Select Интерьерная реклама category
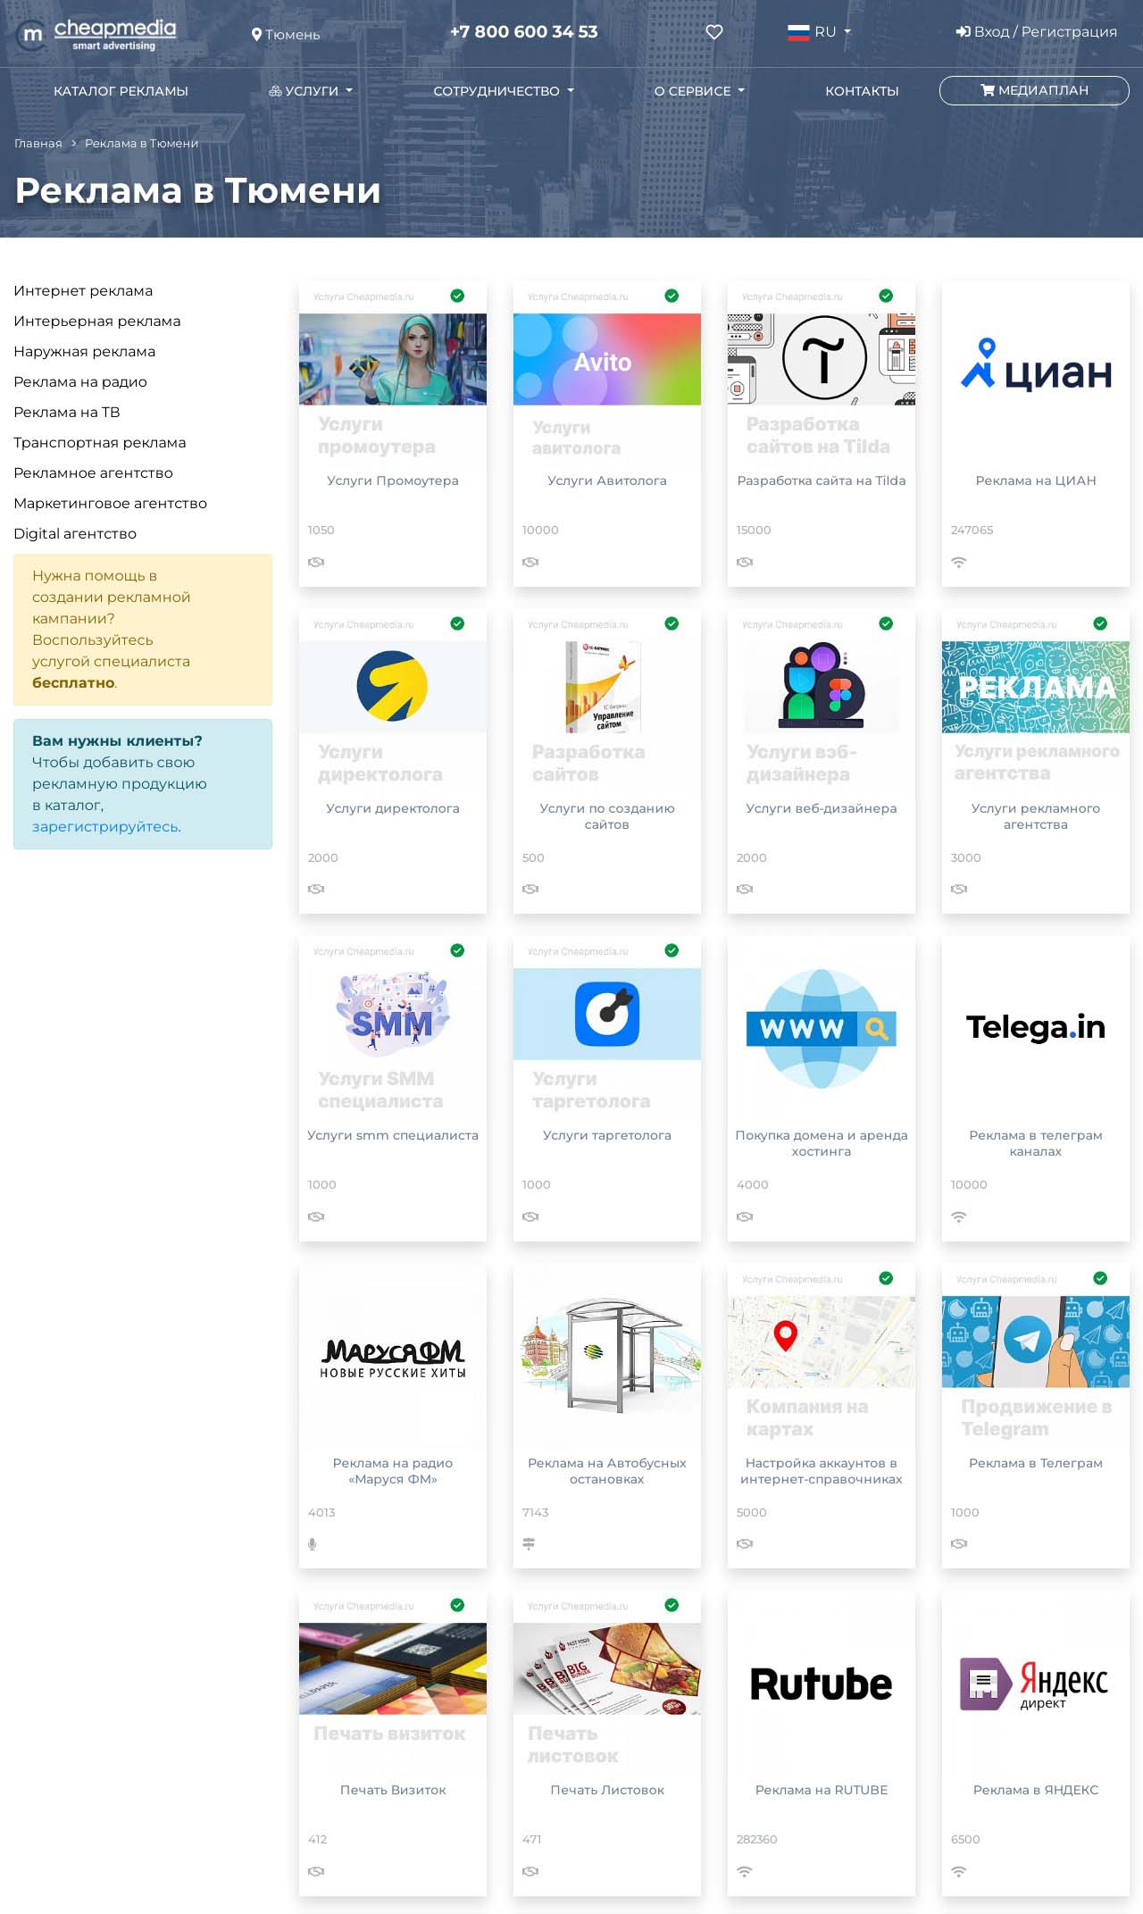 pos(97,322)
